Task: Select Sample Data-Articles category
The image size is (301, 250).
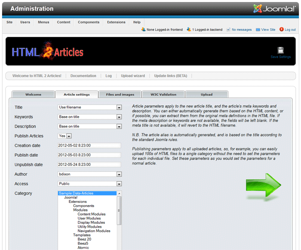Action: pyautogui.click(x=87, y=193)
